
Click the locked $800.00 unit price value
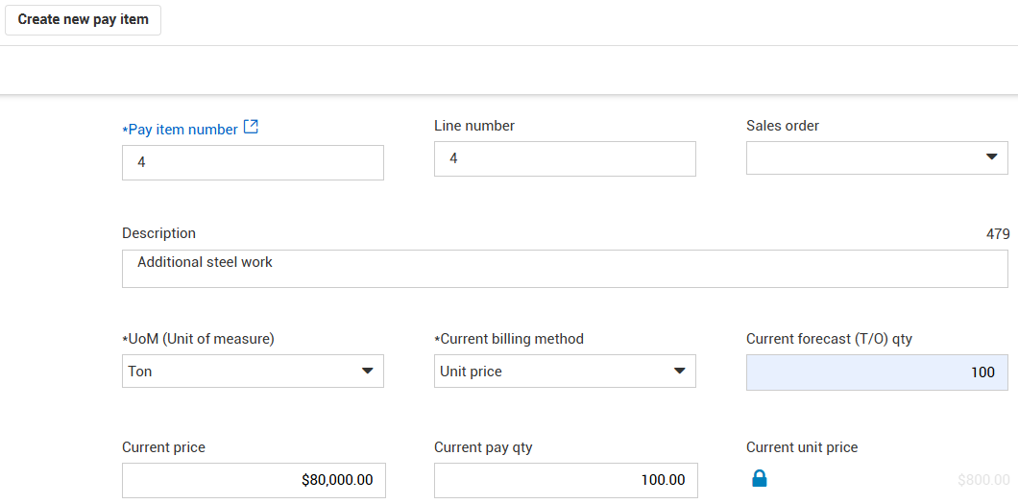pos(982,480)
